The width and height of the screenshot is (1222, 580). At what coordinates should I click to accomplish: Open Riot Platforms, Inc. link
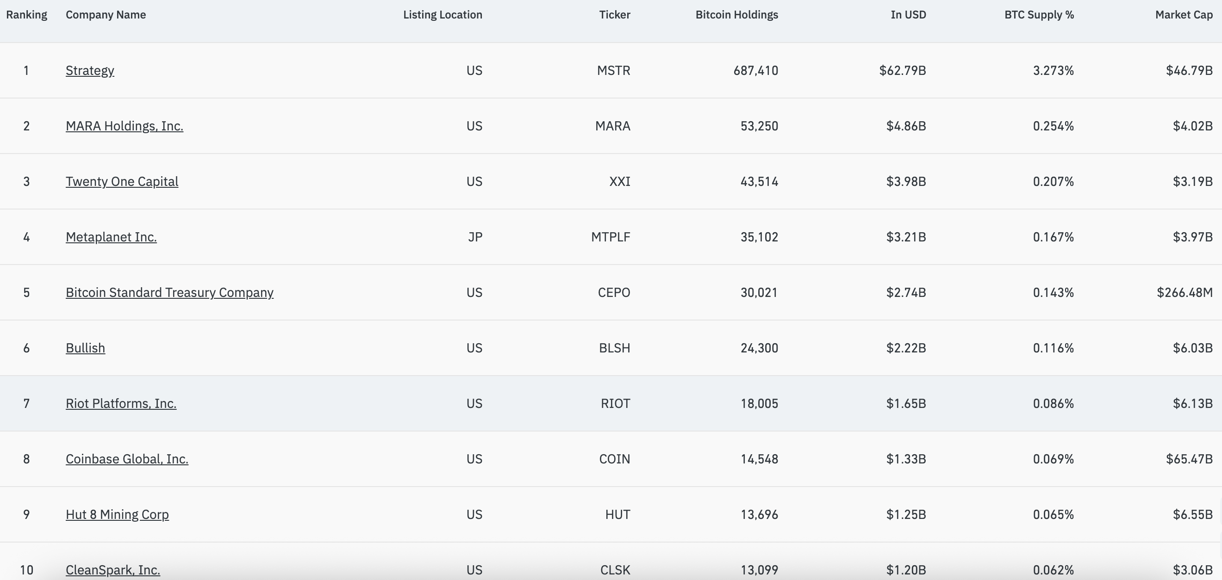click(x=121, y=403)
